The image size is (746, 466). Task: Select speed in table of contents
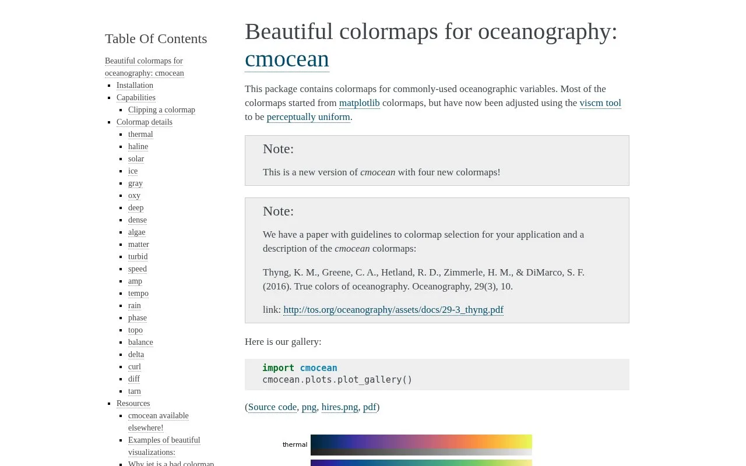[138, 269]
